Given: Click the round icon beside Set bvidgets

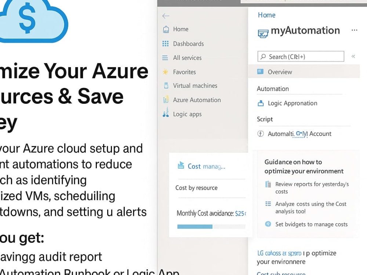Looking at the screenshot, I should click(268, 224).
